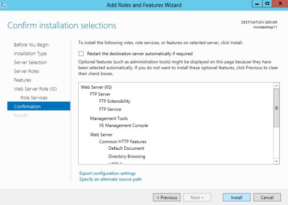Cancel the wizard
Image resolution: width=288 pixels, height=205 pixels.
[x=267, y=197]
